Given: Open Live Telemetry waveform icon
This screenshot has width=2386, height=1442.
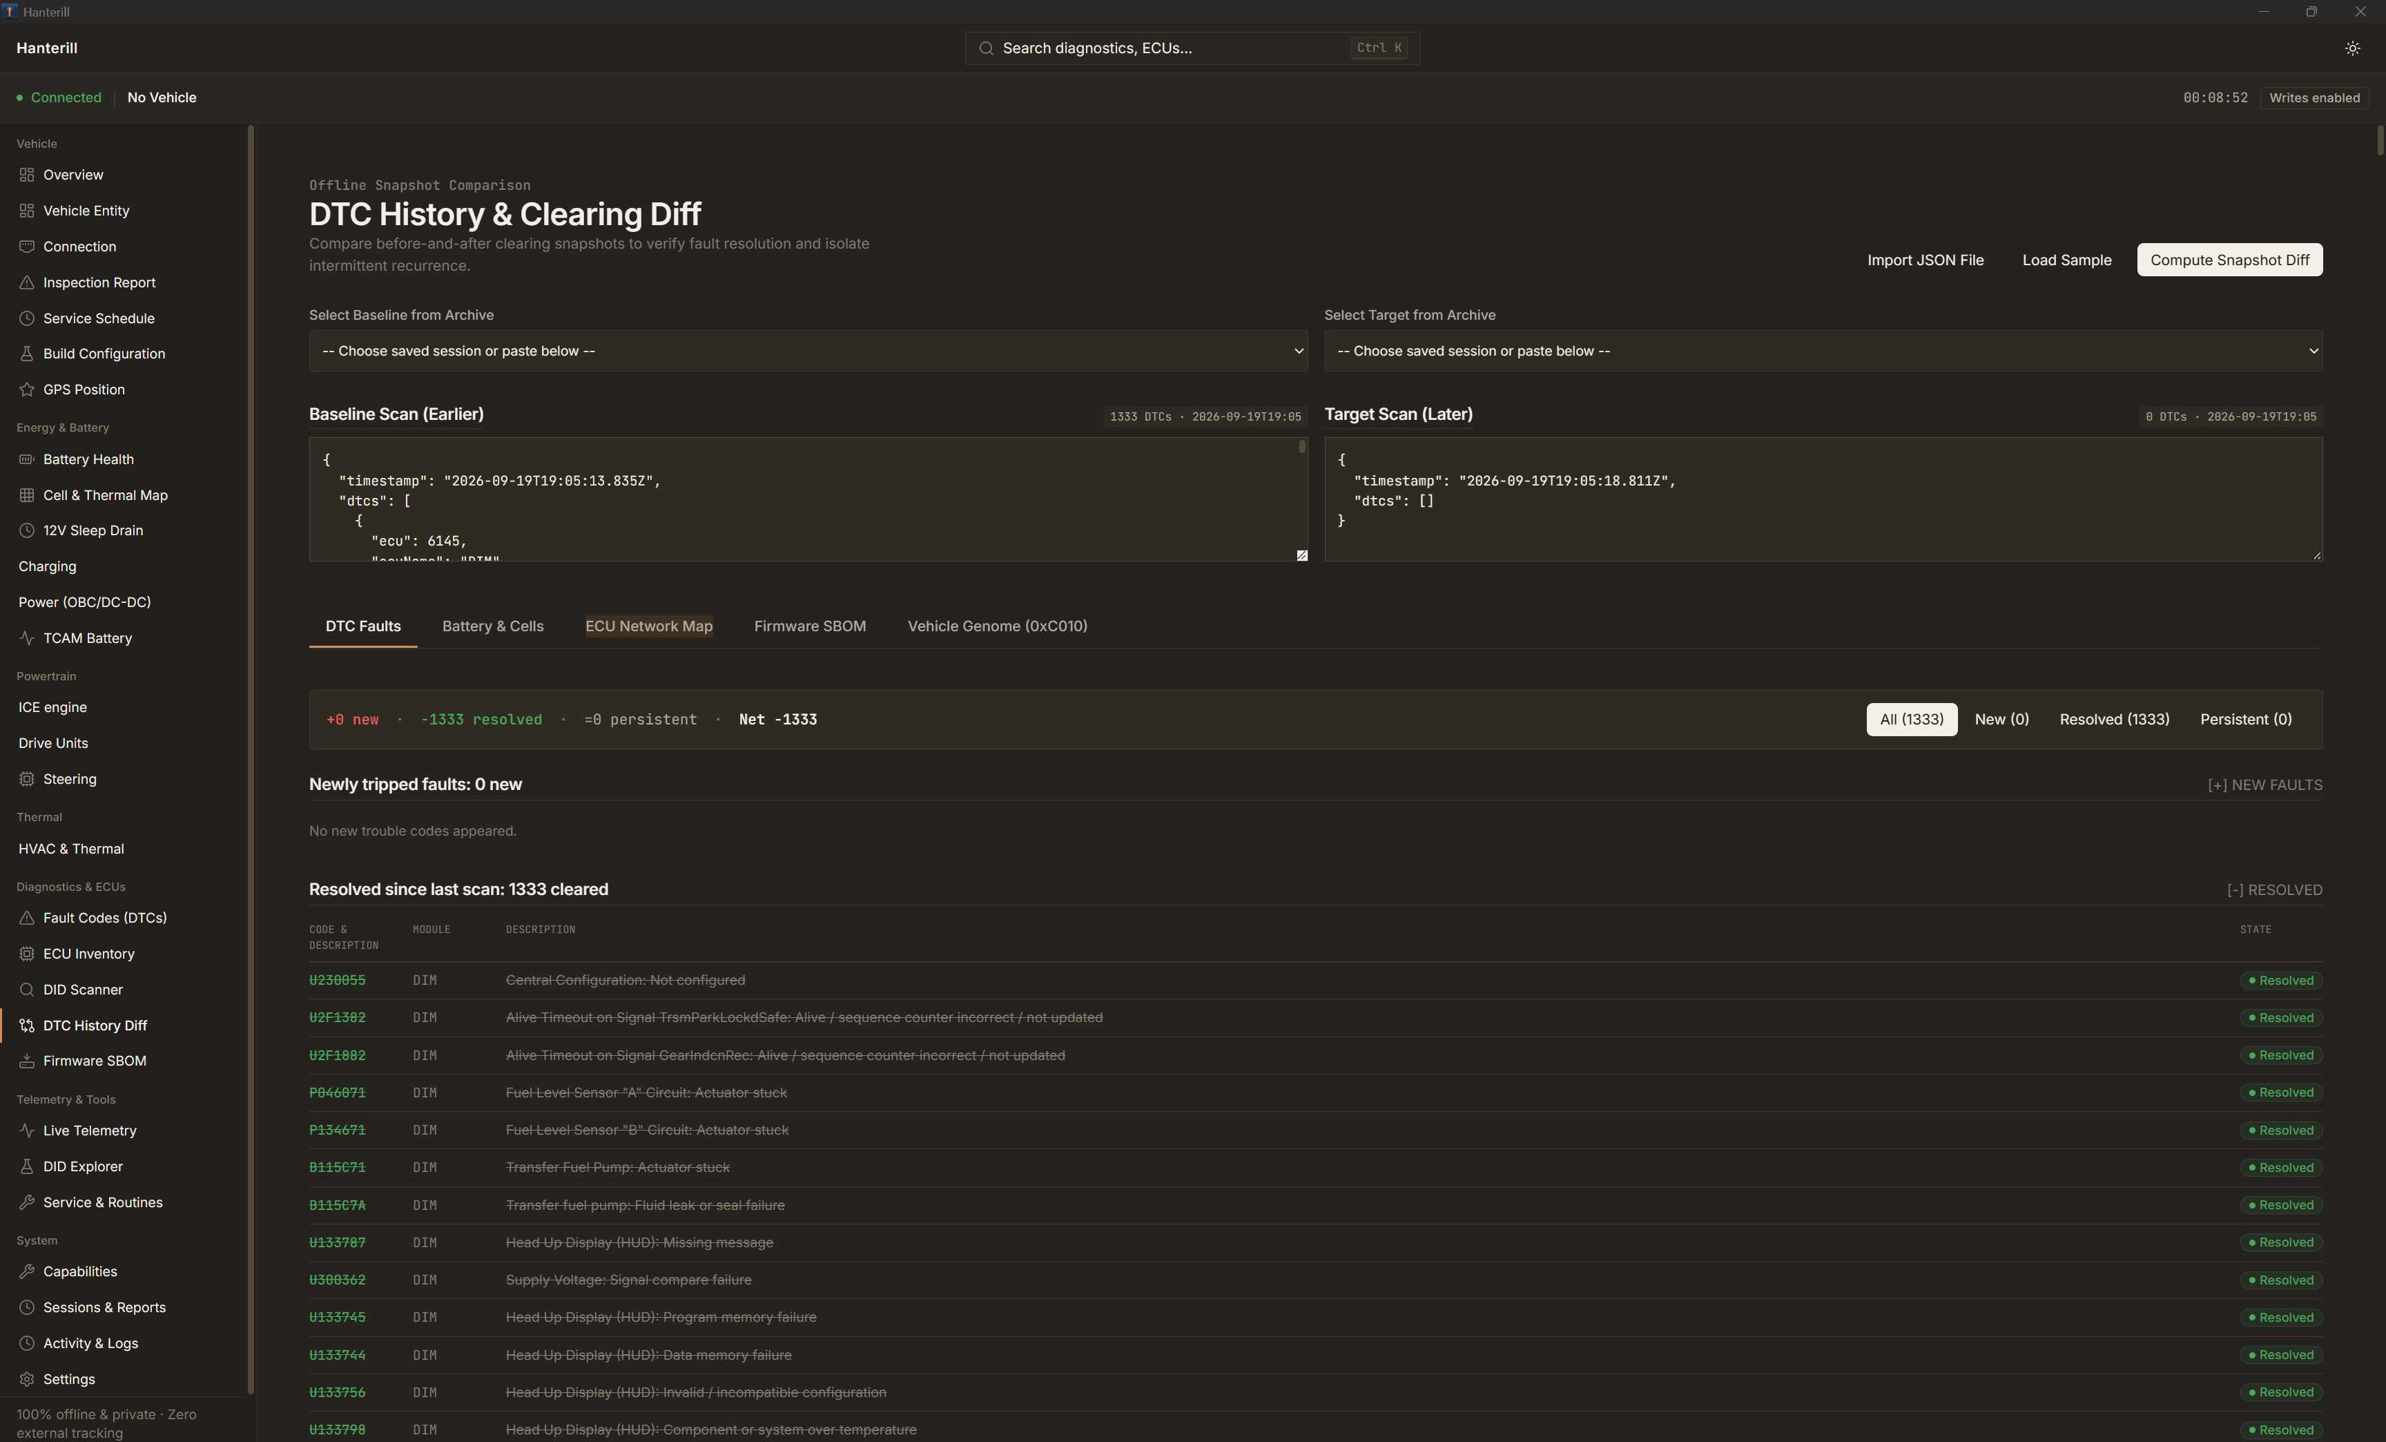Looking at the screenshot, I should point(27,1131).
